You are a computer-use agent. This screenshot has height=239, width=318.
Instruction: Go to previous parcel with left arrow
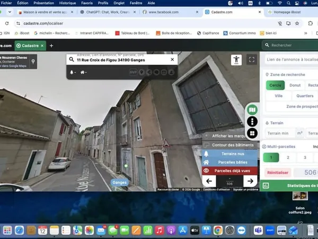coord(209,181)
